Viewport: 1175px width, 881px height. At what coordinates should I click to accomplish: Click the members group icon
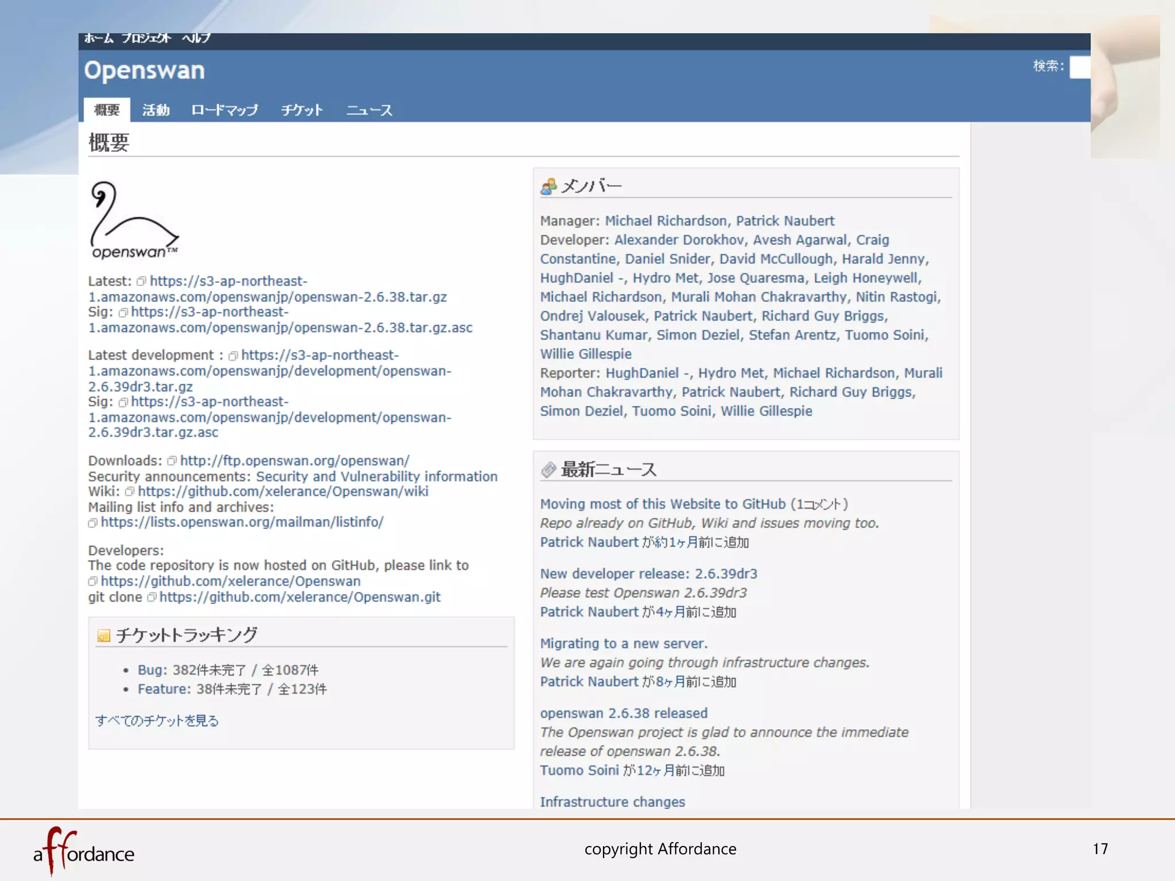[x=548, y=186]
